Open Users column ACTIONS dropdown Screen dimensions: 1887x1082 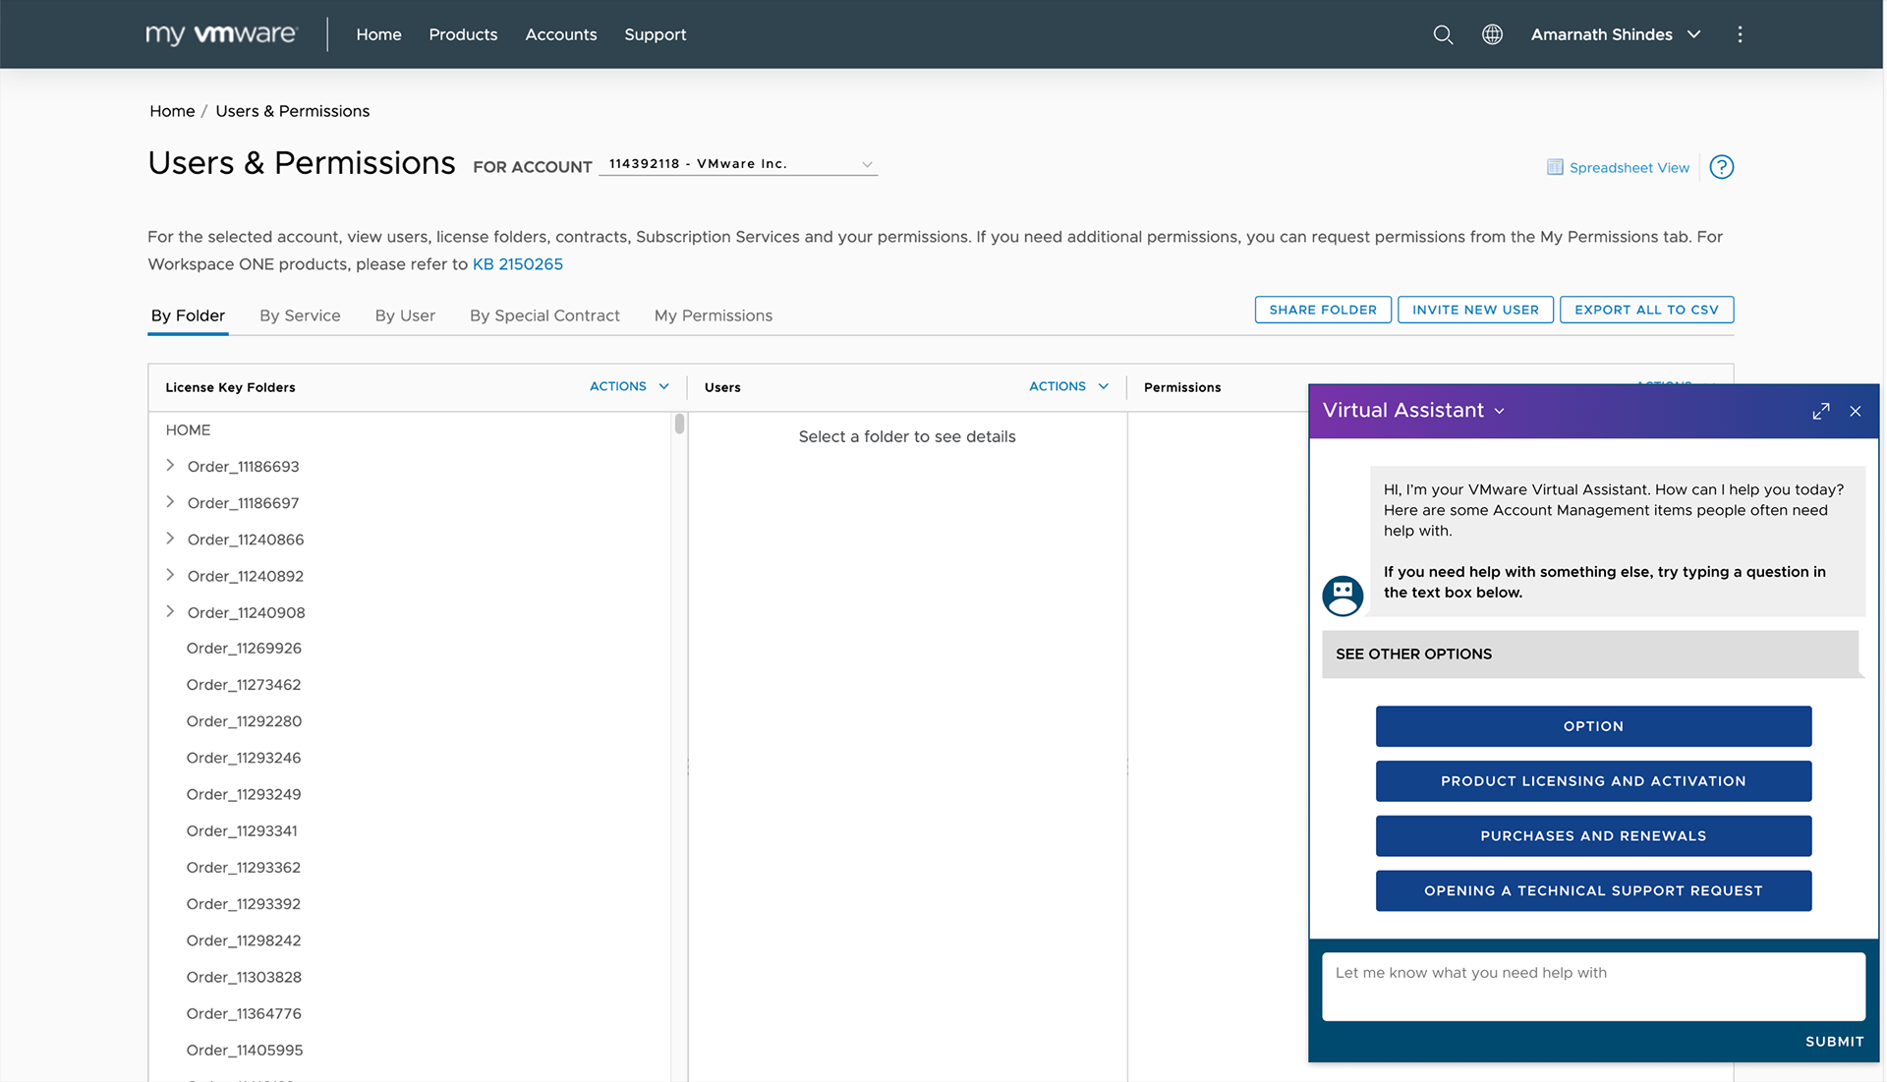(1068, 386)
